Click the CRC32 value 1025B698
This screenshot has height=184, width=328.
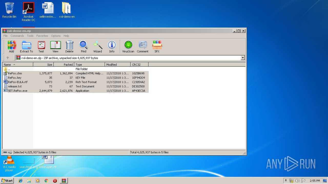click(138, 73)
